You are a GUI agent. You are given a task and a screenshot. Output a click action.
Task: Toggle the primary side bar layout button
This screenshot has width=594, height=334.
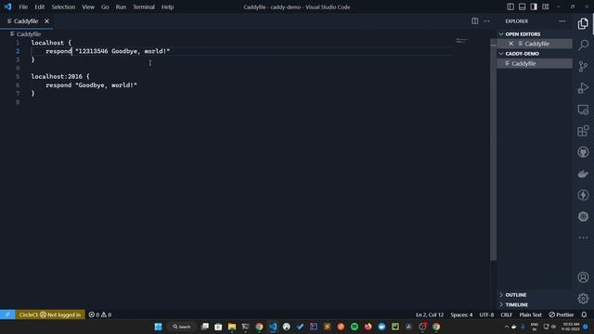(510, 6)
